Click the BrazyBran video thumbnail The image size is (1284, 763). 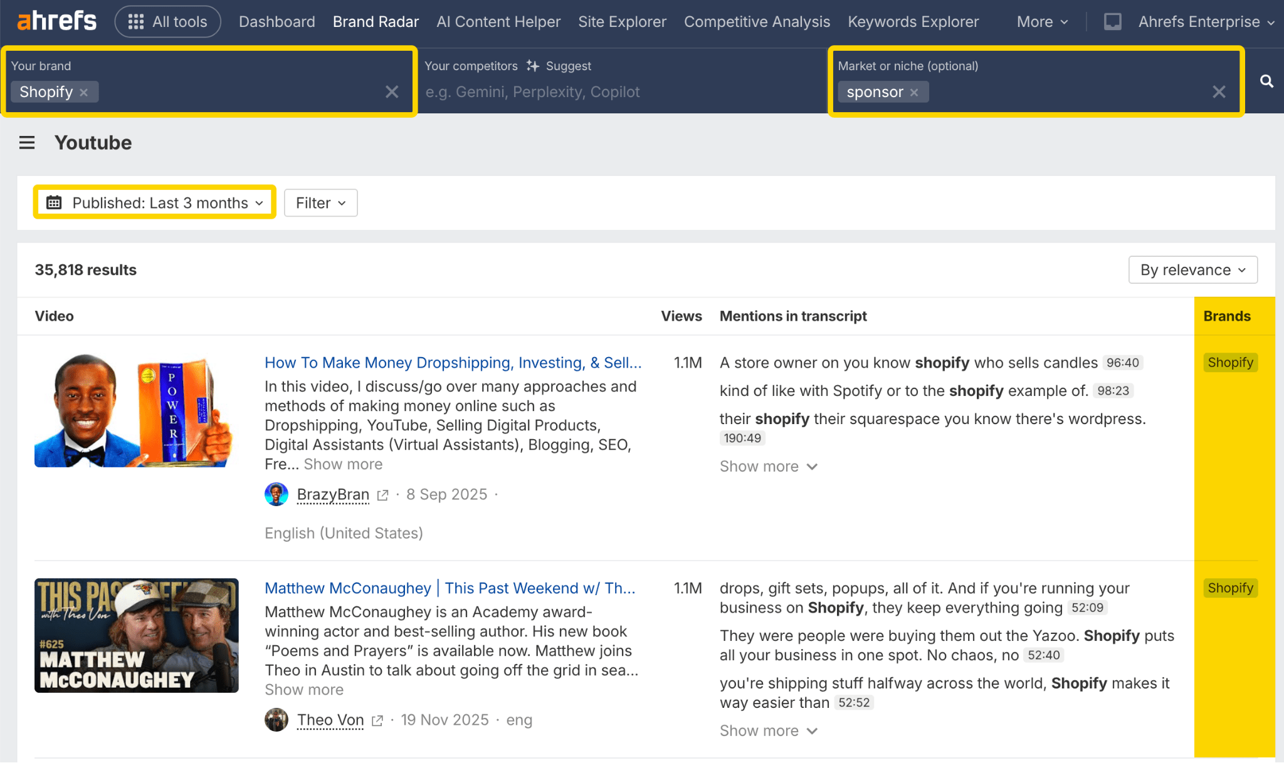tap(136, 410)
